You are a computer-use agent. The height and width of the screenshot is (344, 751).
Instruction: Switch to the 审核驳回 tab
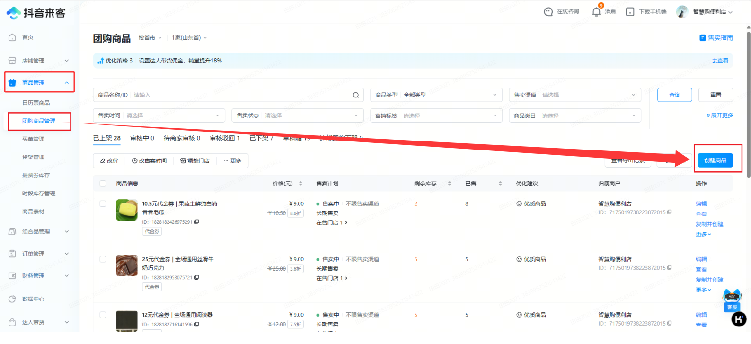224,138
